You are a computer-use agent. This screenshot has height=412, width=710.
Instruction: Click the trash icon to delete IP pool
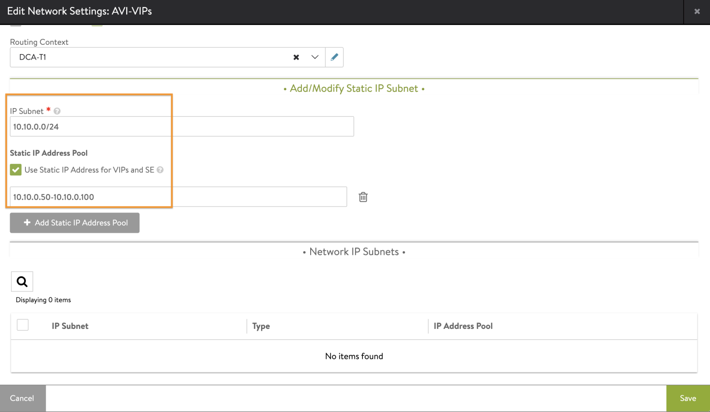363,197
